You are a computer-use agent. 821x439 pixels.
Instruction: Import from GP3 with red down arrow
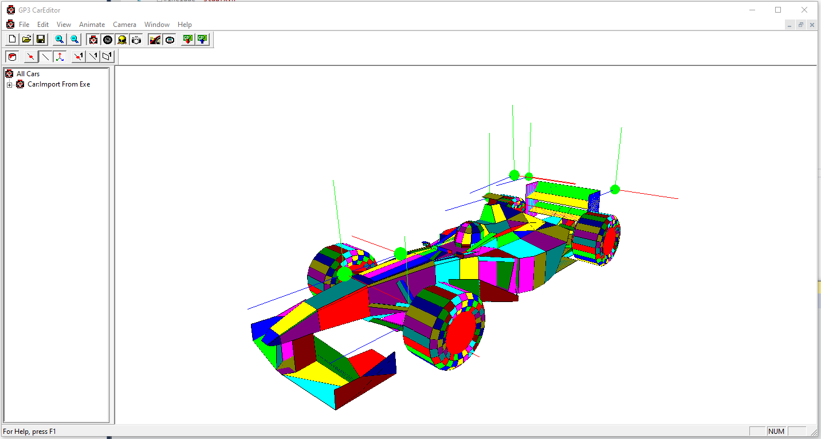pyautogui.click(x=188, y=39)
